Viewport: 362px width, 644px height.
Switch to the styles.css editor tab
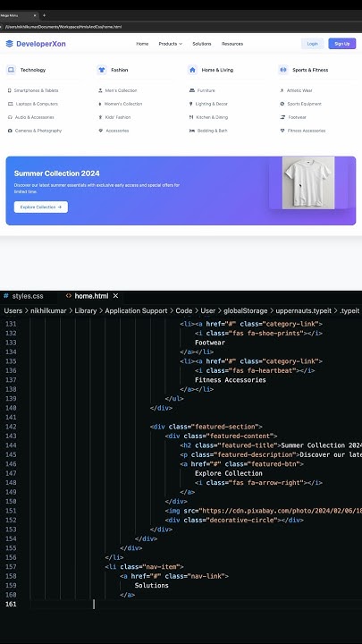(27, 296)
